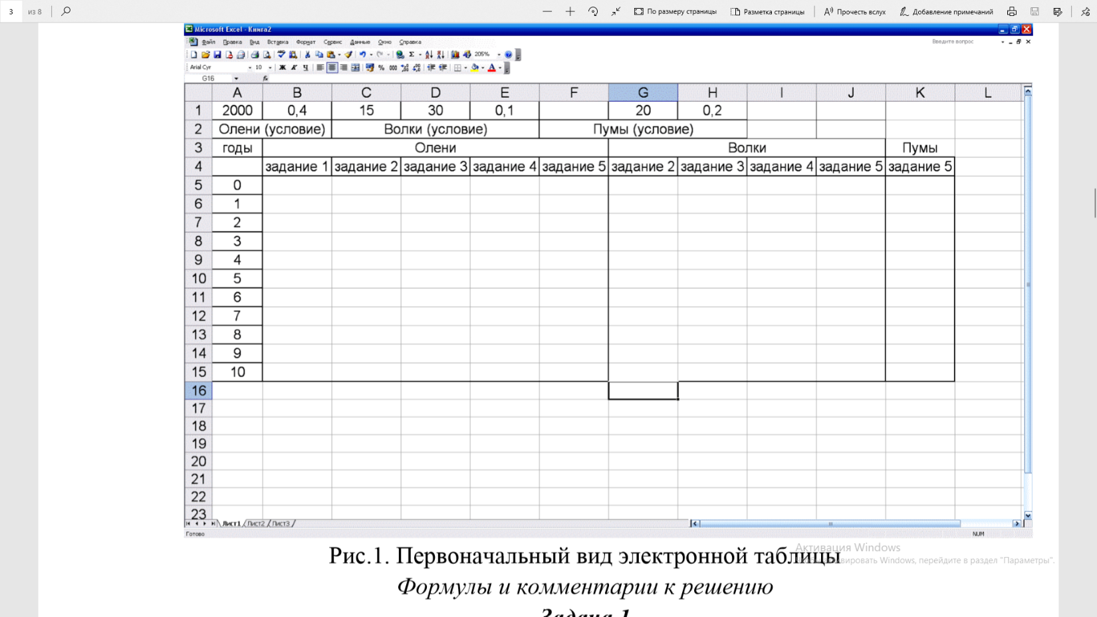Viewport: 1097px width, 617px height.
Task: Open the G16 name box dropdown
Action: (236, 78)
